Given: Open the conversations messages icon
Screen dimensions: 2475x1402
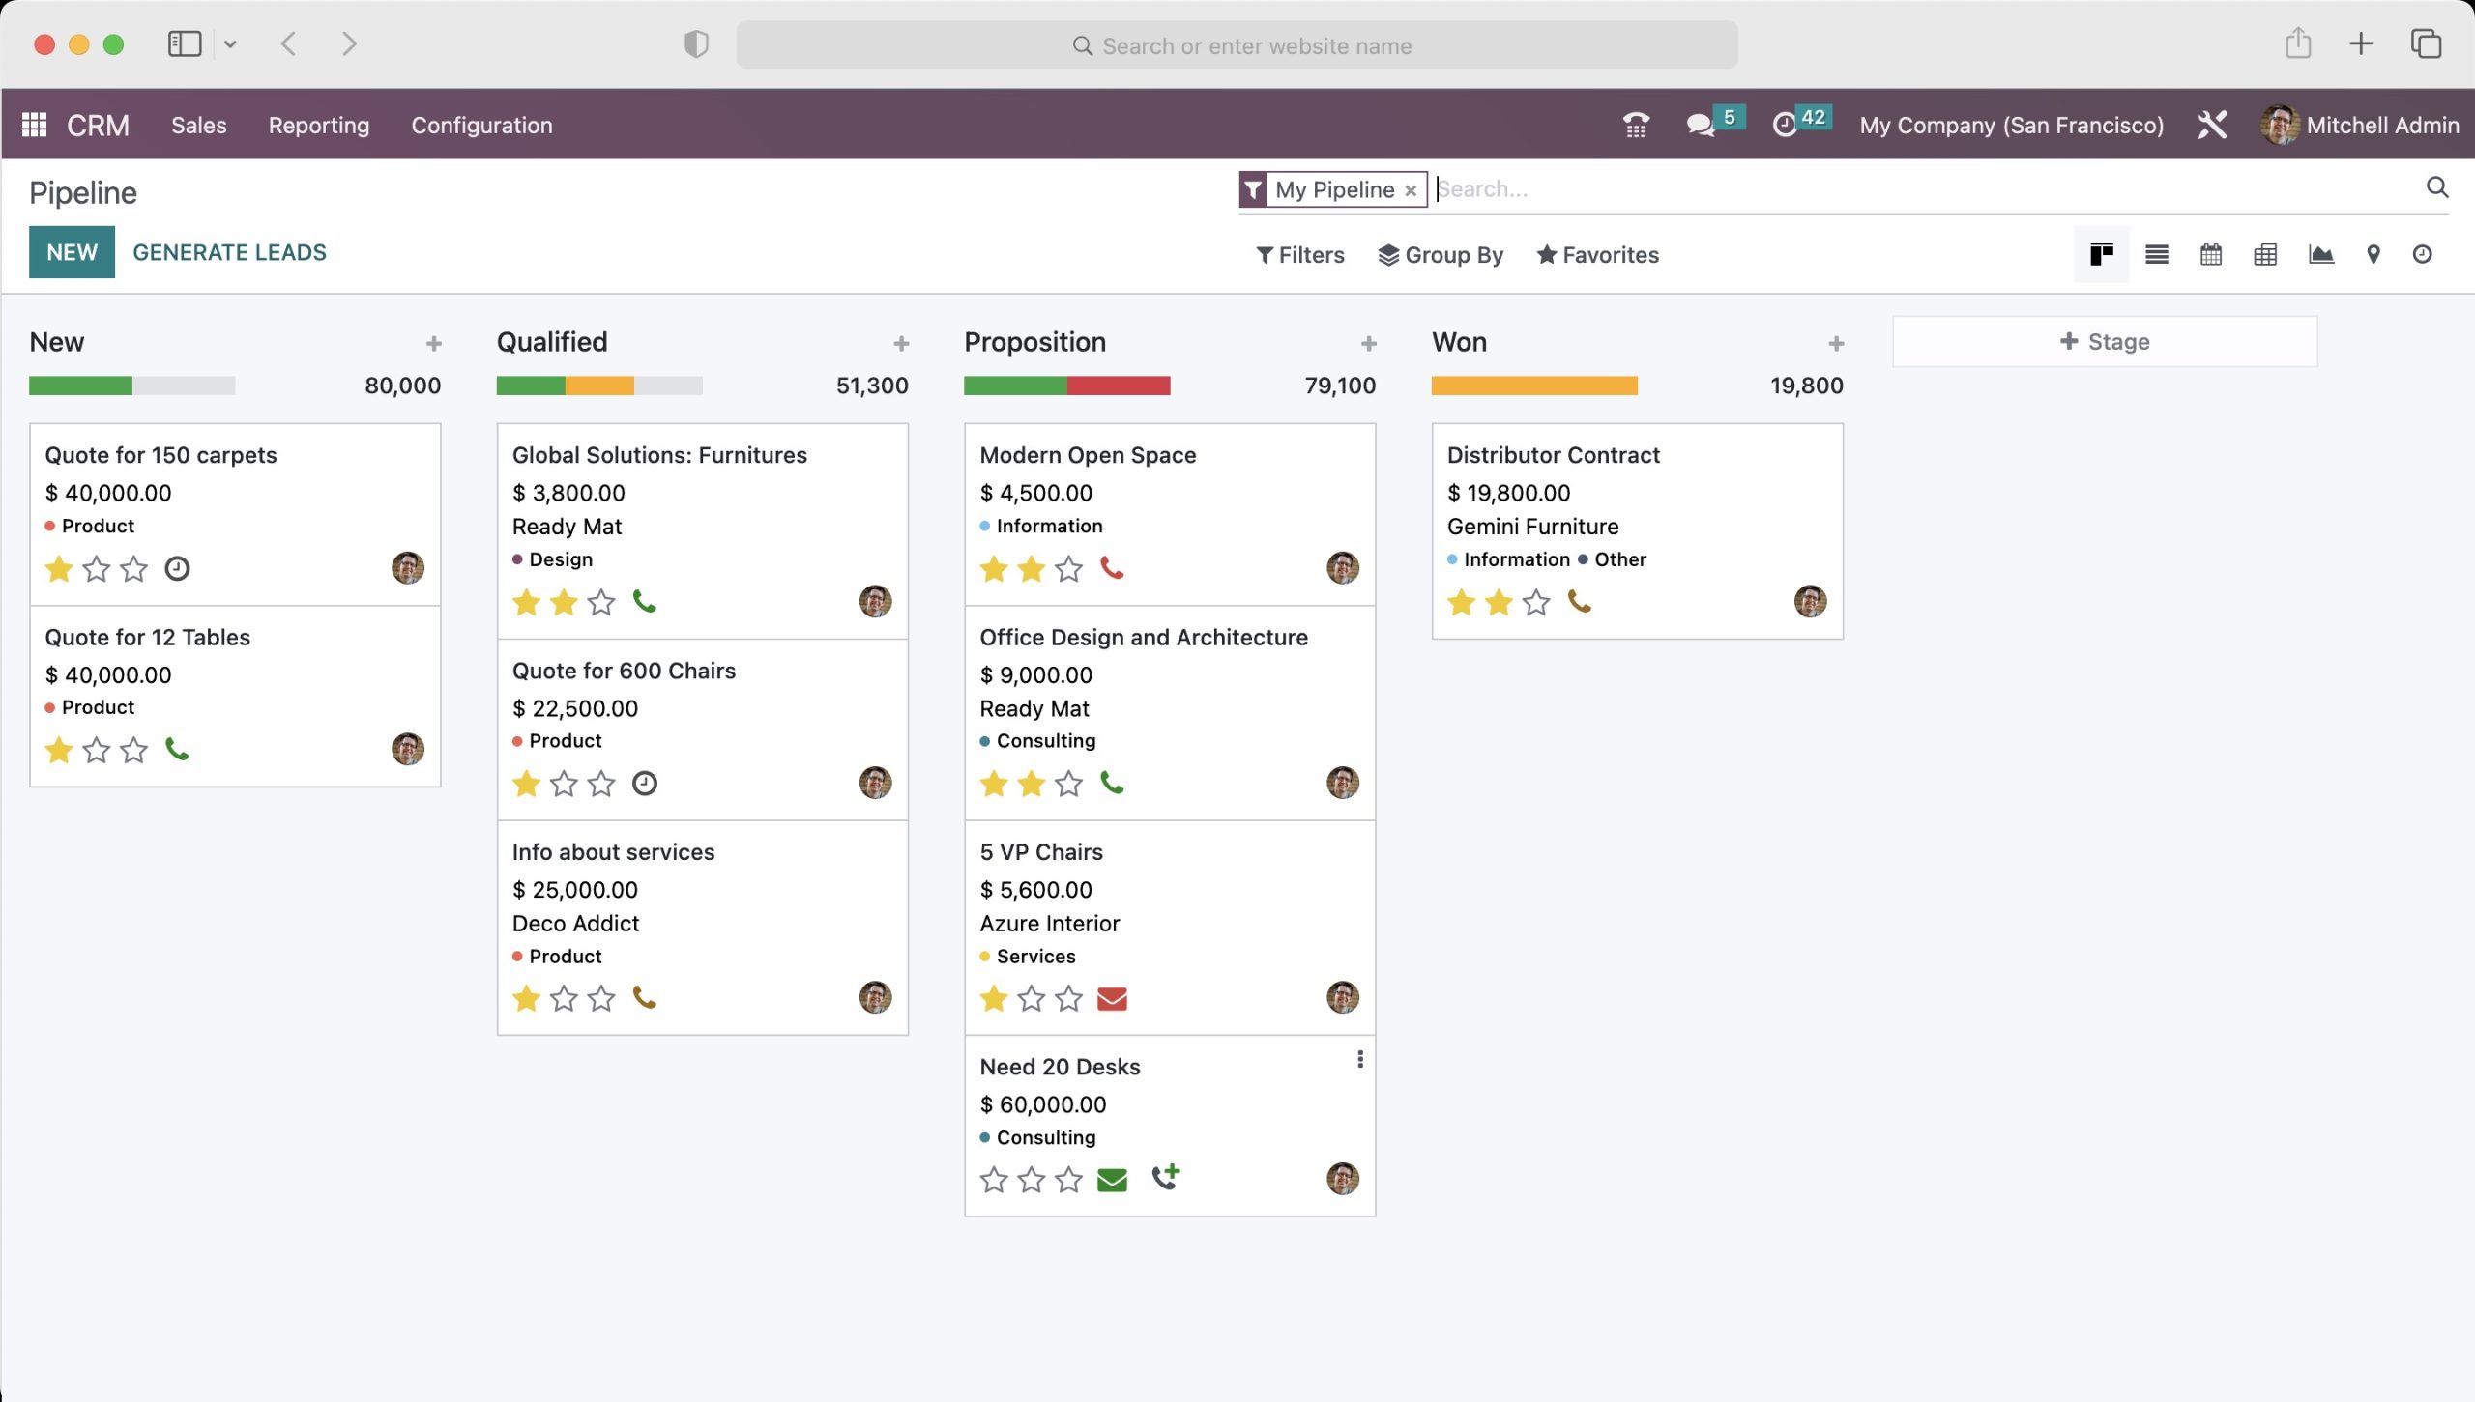Looking at the screenshot, I should pyautogui.click(x=1700, y=126).
